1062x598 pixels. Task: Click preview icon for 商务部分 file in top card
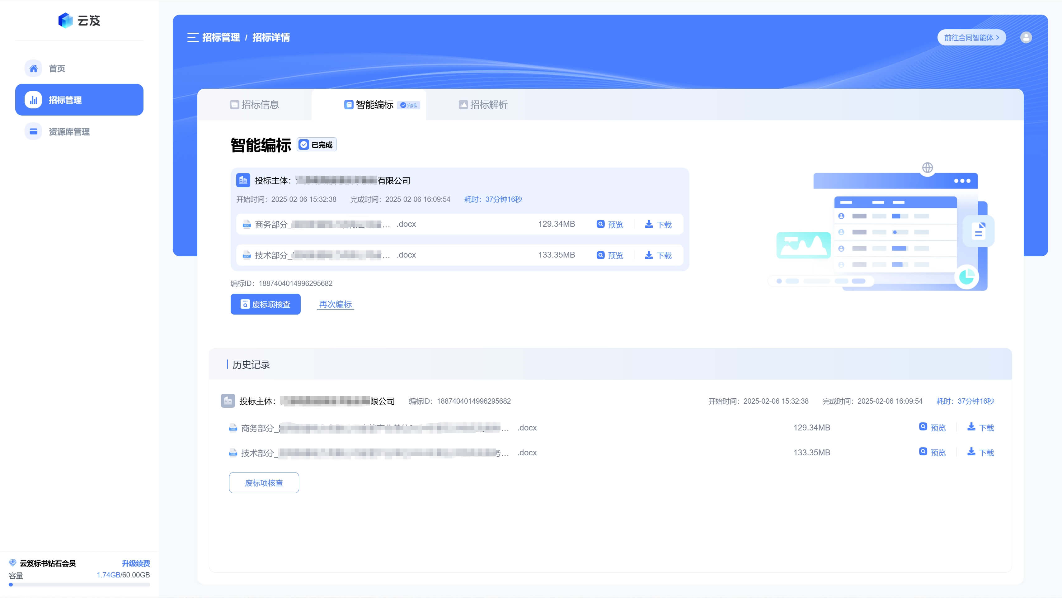click(601, 224)
